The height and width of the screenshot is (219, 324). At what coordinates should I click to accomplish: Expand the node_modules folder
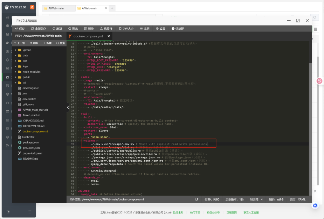click(16, 72)
